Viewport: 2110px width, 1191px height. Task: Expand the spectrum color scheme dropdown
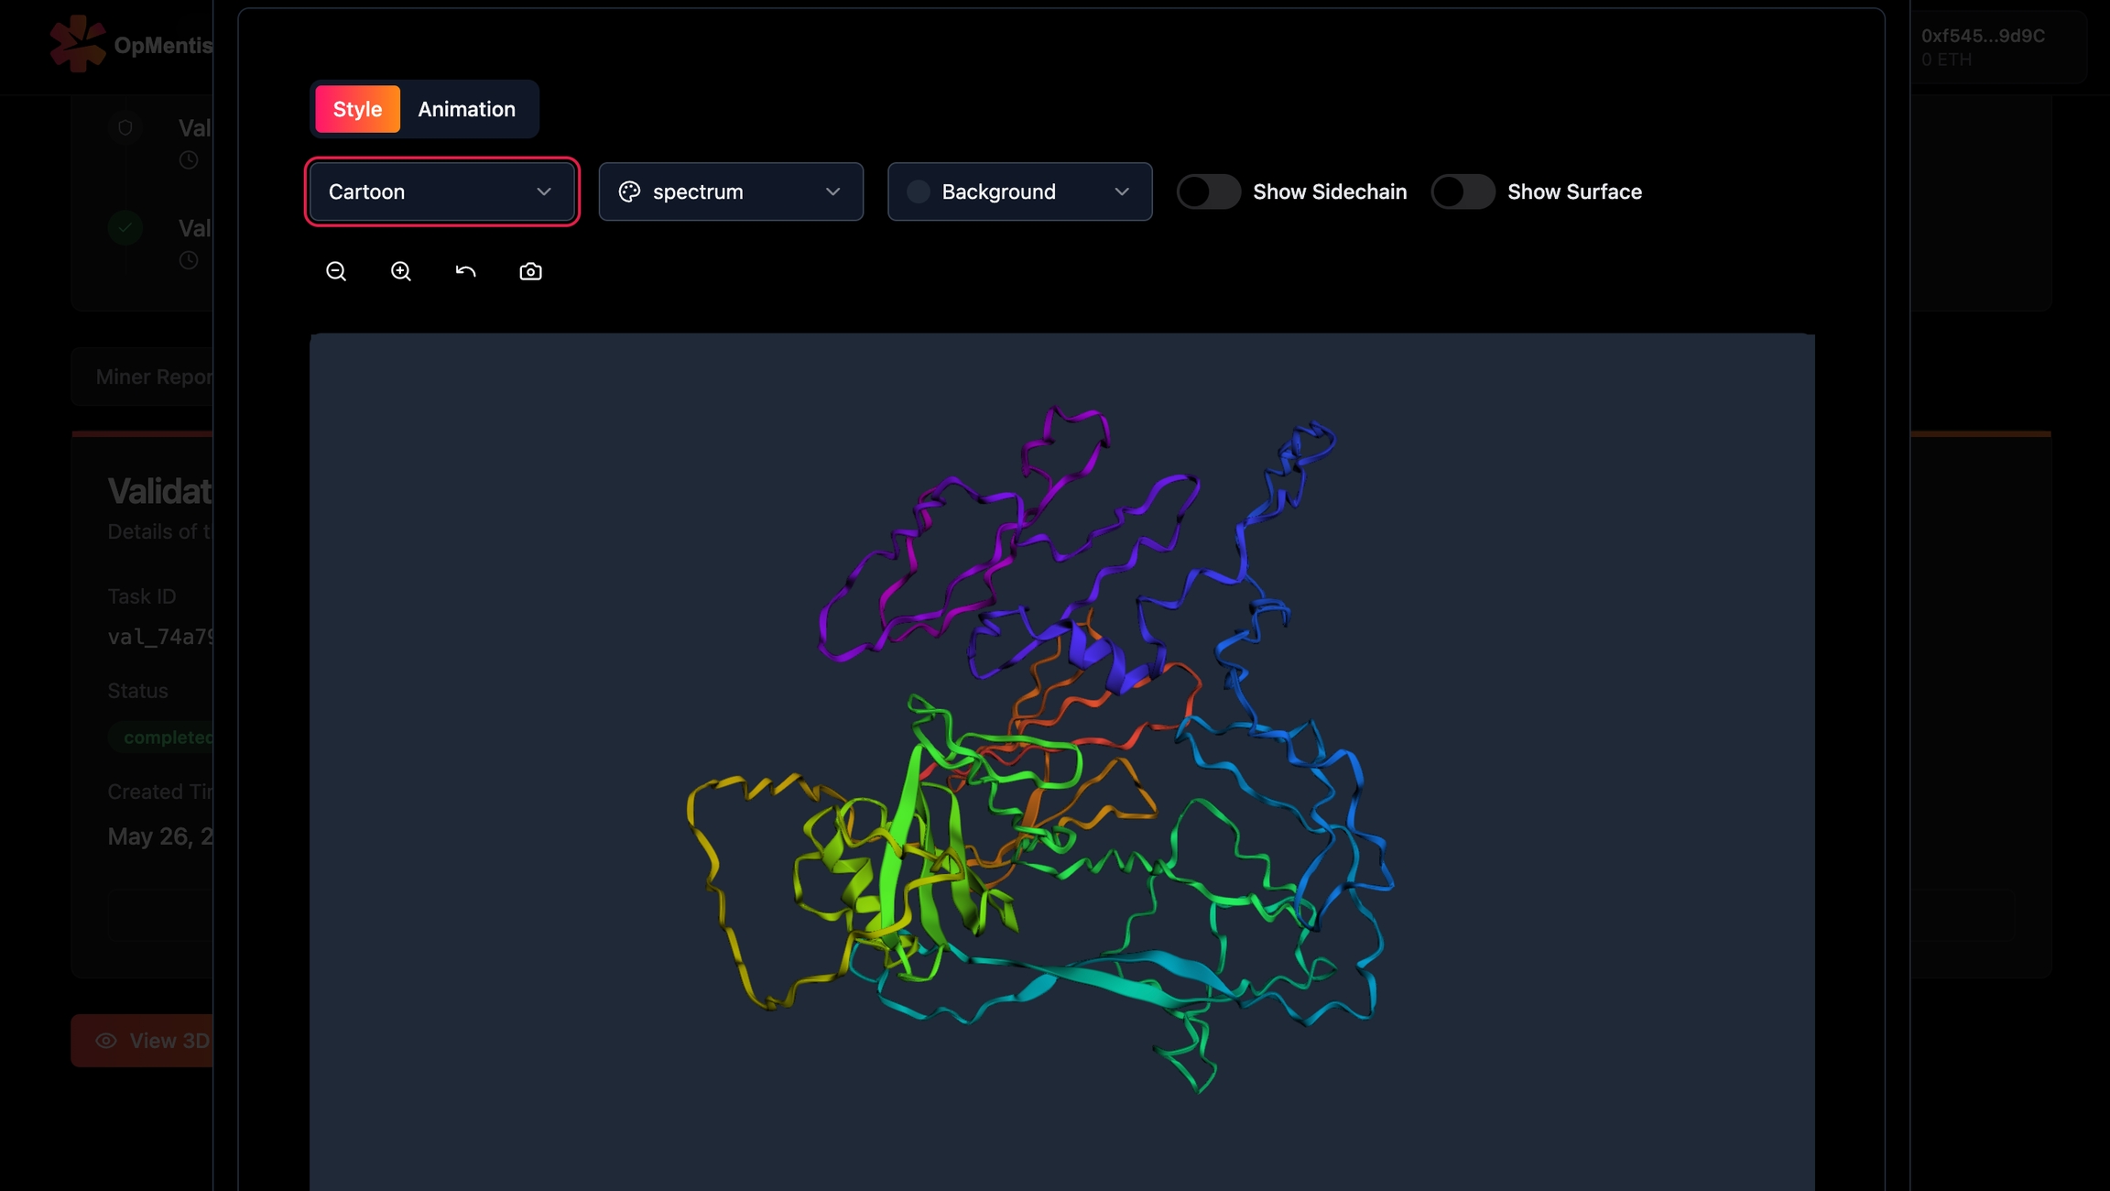(x=731, y=191)
